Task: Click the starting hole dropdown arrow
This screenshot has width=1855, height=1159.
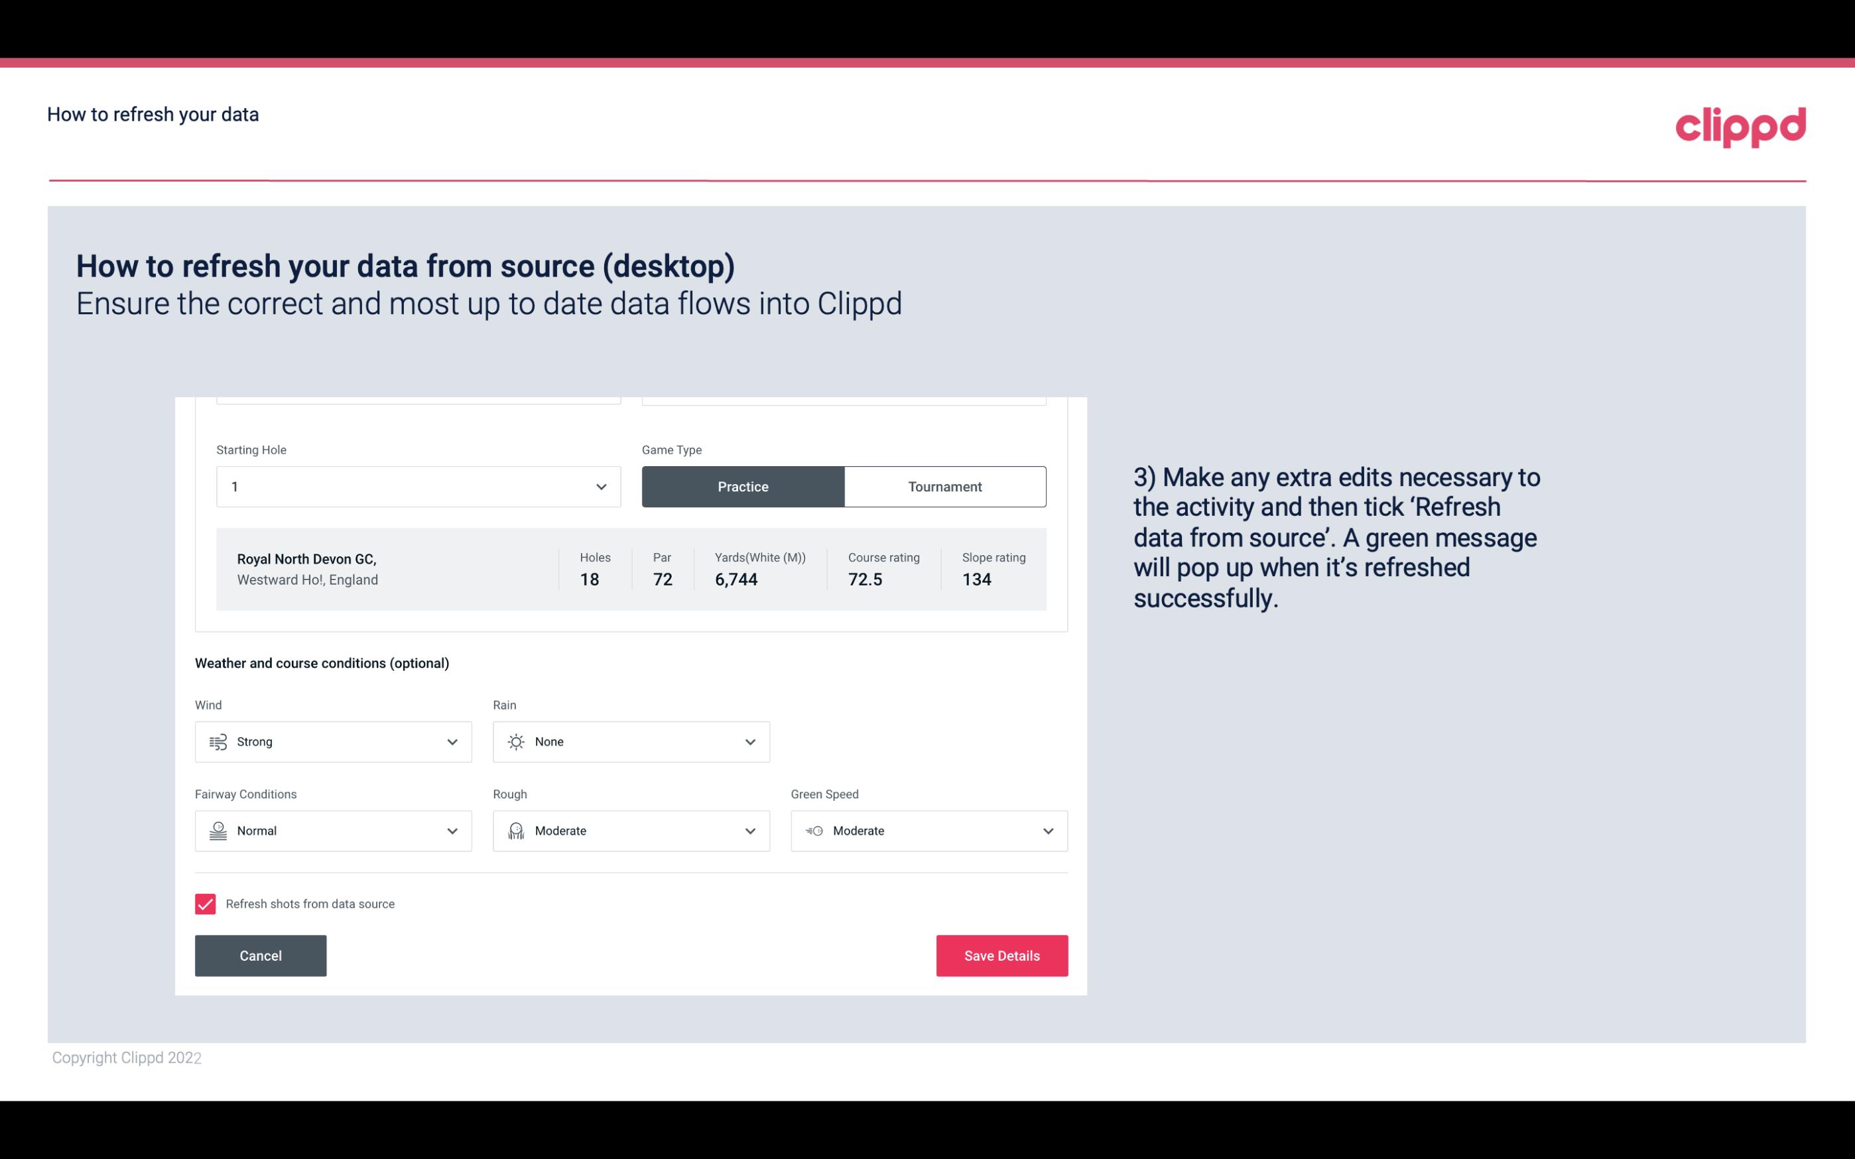Action: (x=601, y=486)
